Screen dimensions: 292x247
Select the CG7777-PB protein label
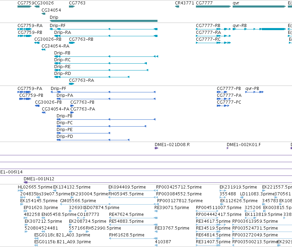tap(229, 88)
